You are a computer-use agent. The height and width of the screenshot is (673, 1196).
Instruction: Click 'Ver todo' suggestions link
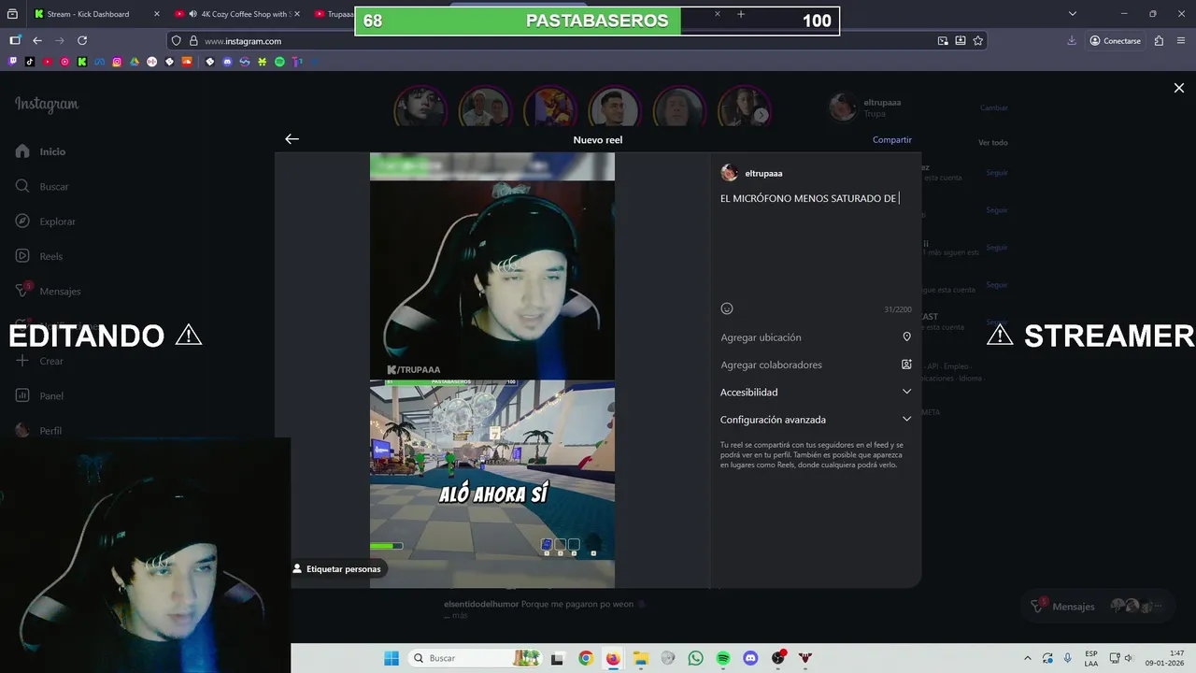pyautogui.click(x=993, y=143)
